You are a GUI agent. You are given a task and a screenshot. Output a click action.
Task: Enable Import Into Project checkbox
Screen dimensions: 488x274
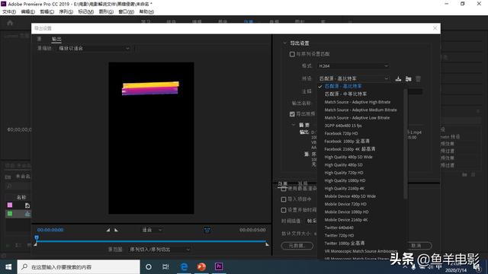[284, 199]
